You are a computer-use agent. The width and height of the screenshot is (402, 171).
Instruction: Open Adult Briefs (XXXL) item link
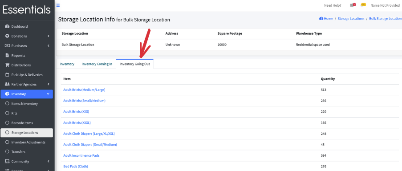click(77, 123)
